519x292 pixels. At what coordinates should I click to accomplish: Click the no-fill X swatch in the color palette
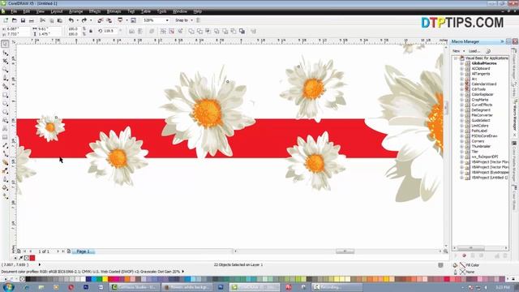22,279
